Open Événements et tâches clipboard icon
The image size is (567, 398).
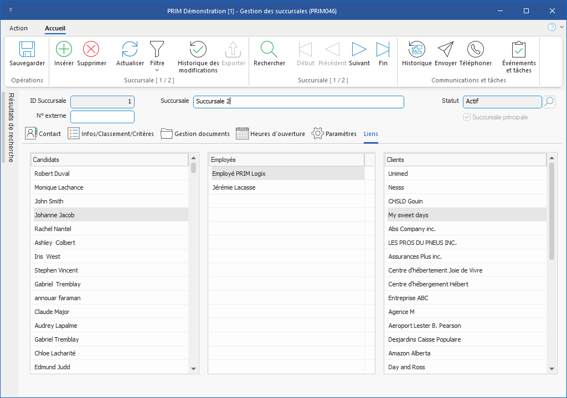tap(518, 50)
